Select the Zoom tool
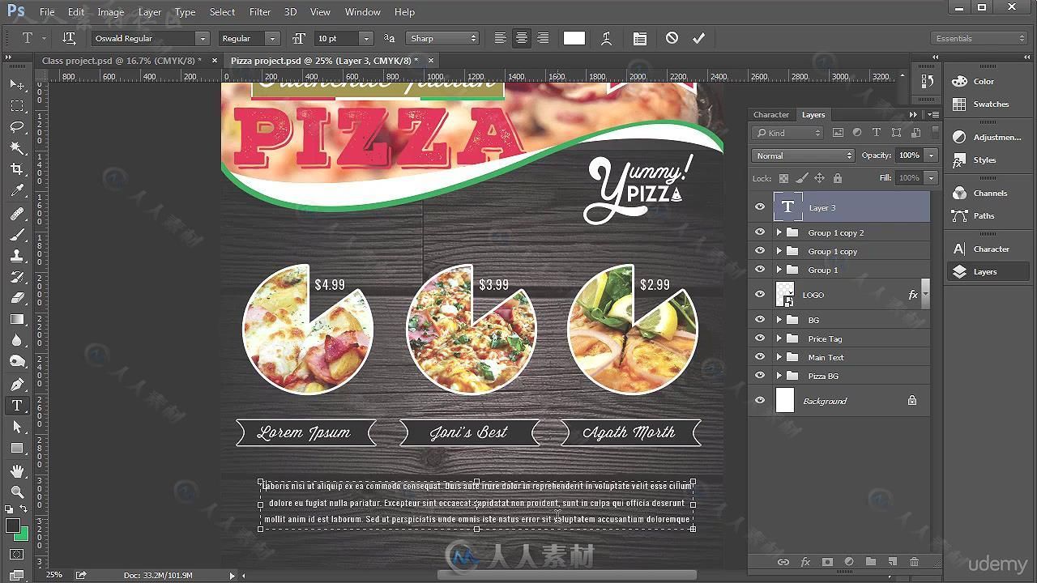The height and width of the screenshot is (583, 1037). click(x=17, y=492)
